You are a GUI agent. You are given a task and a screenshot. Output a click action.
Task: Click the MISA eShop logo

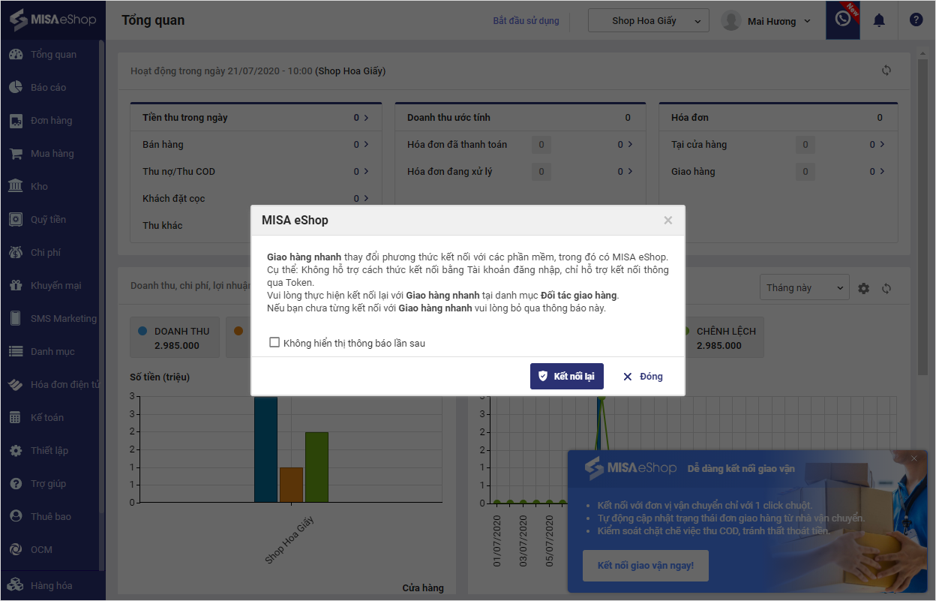pos(52,19)
